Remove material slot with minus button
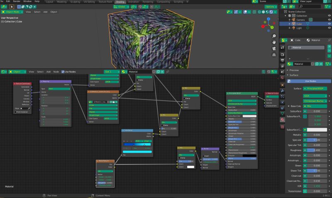The height and width of the screenshot is (198, 332). click(x=329, y=50)
